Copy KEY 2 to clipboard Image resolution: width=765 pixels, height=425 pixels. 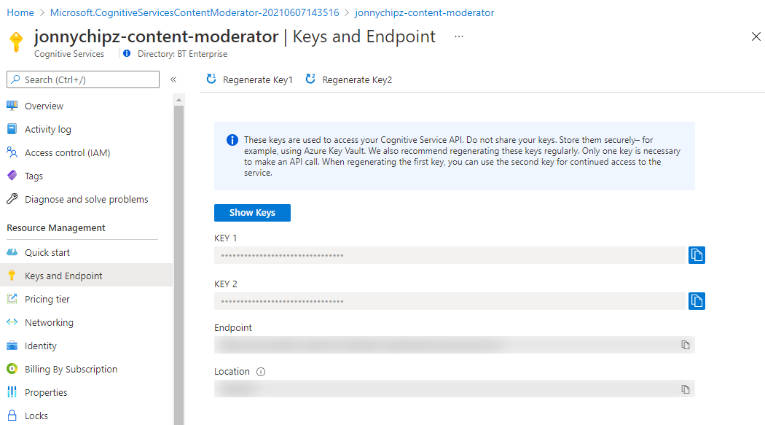[x=697, y=301]
